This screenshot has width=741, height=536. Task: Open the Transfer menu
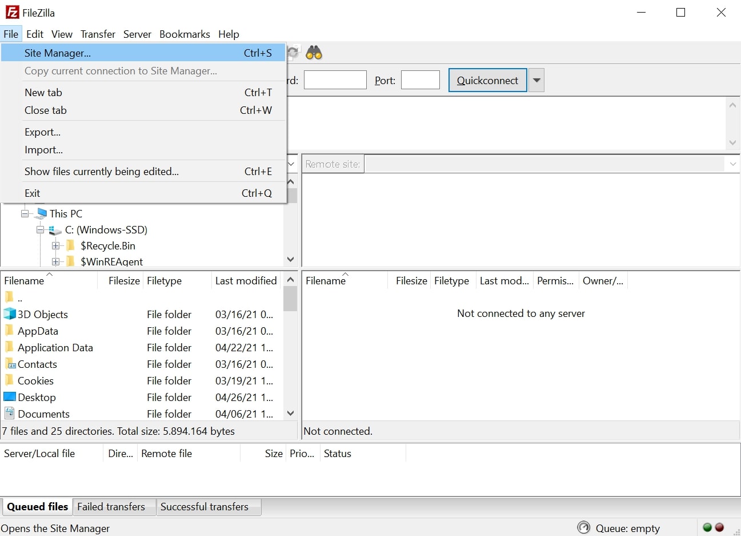pyautogui.click(x=98, y=34)
